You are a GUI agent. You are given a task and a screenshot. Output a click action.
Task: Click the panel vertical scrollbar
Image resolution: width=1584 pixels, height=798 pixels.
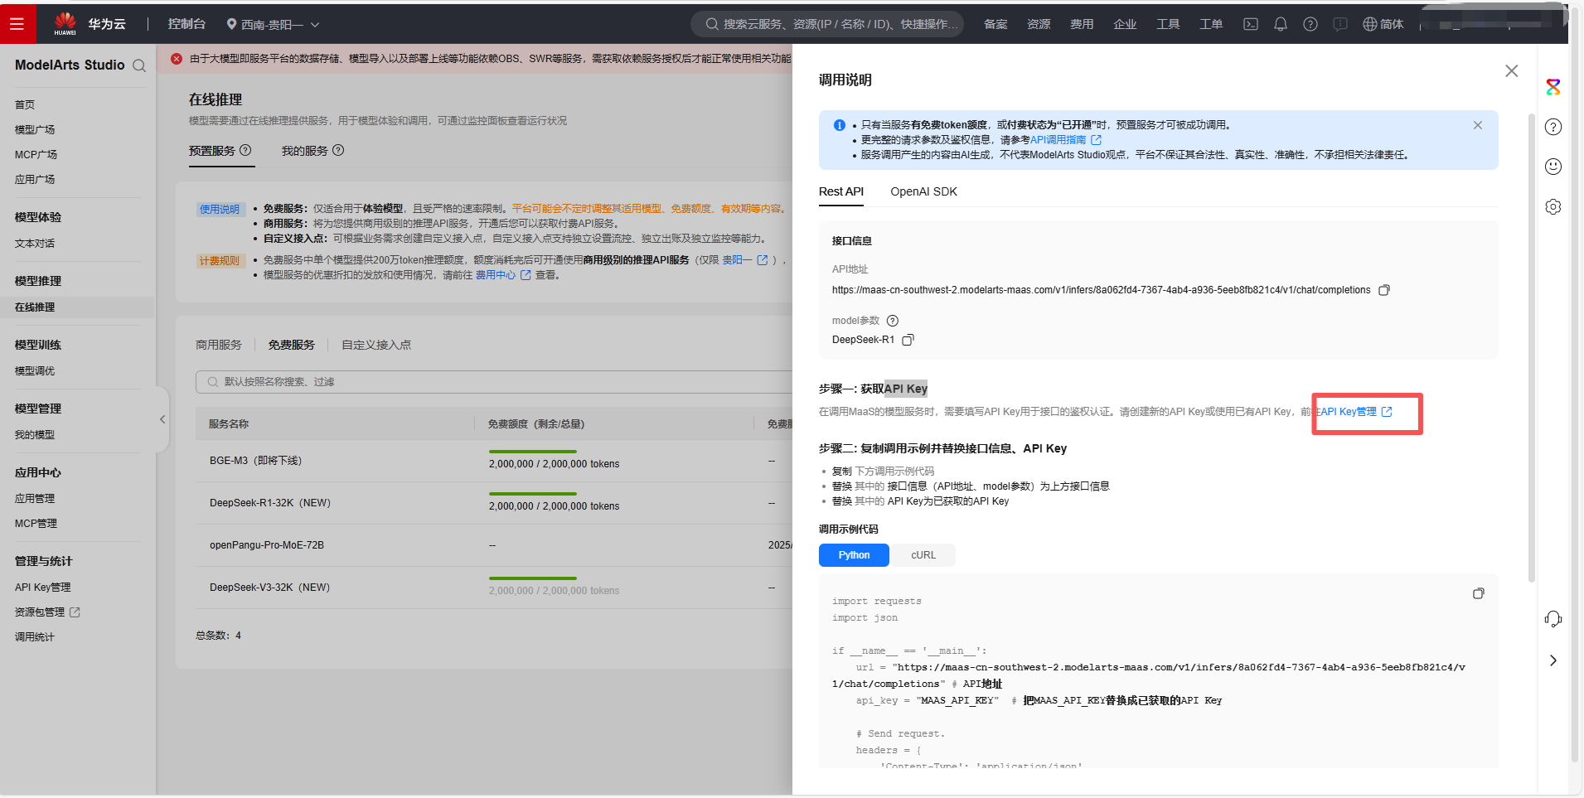[x=1532, y=348]
